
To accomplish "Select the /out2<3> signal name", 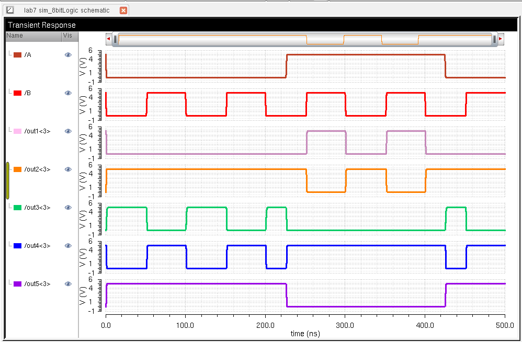I will point(37,169).
